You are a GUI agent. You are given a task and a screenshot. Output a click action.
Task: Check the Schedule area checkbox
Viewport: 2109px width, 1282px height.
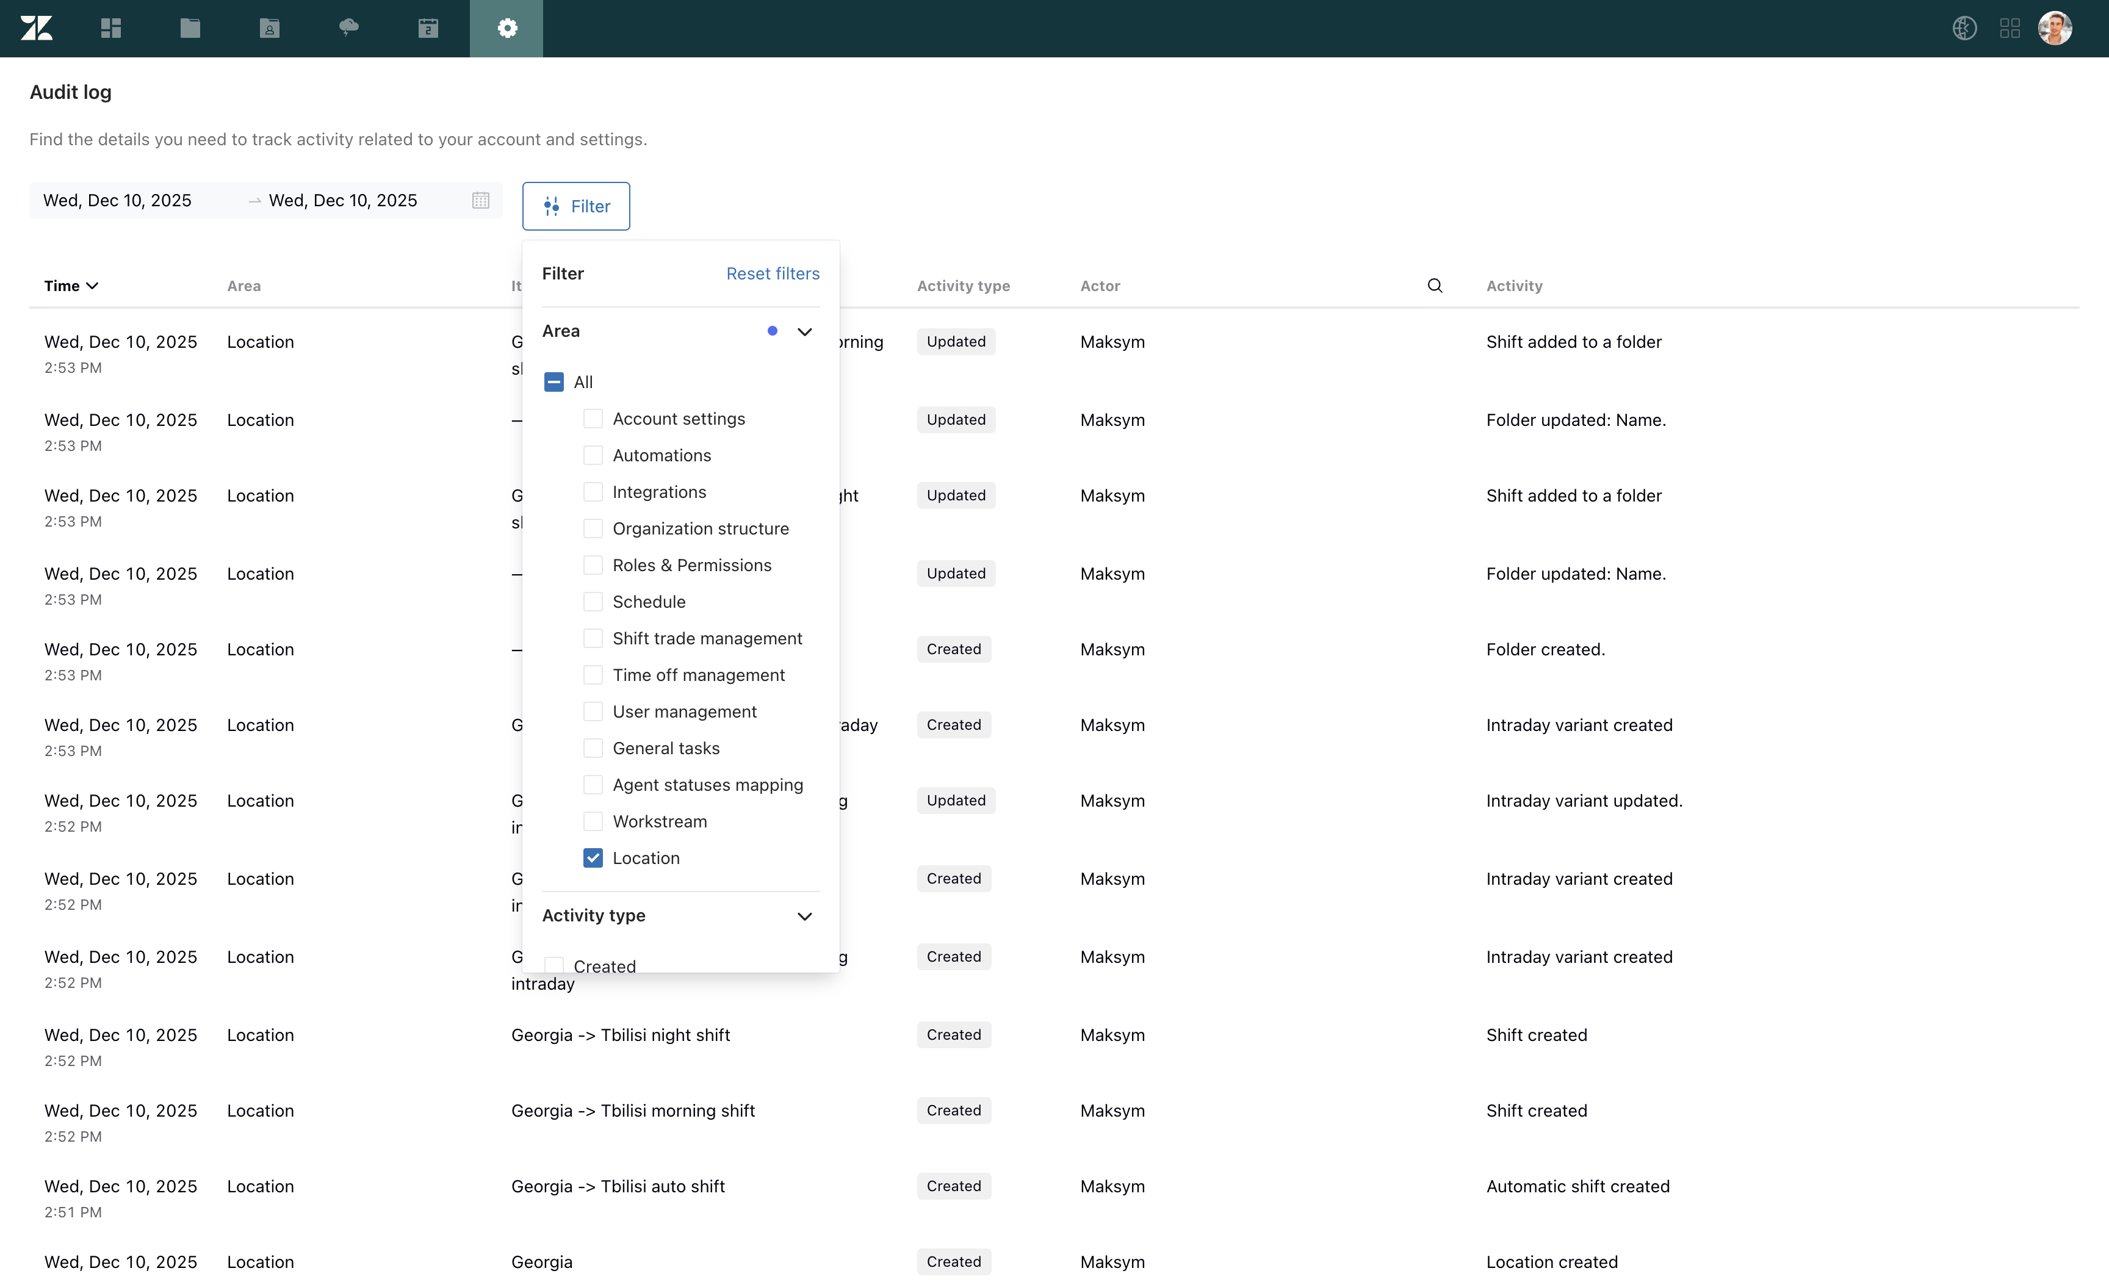tap(593, 602)
